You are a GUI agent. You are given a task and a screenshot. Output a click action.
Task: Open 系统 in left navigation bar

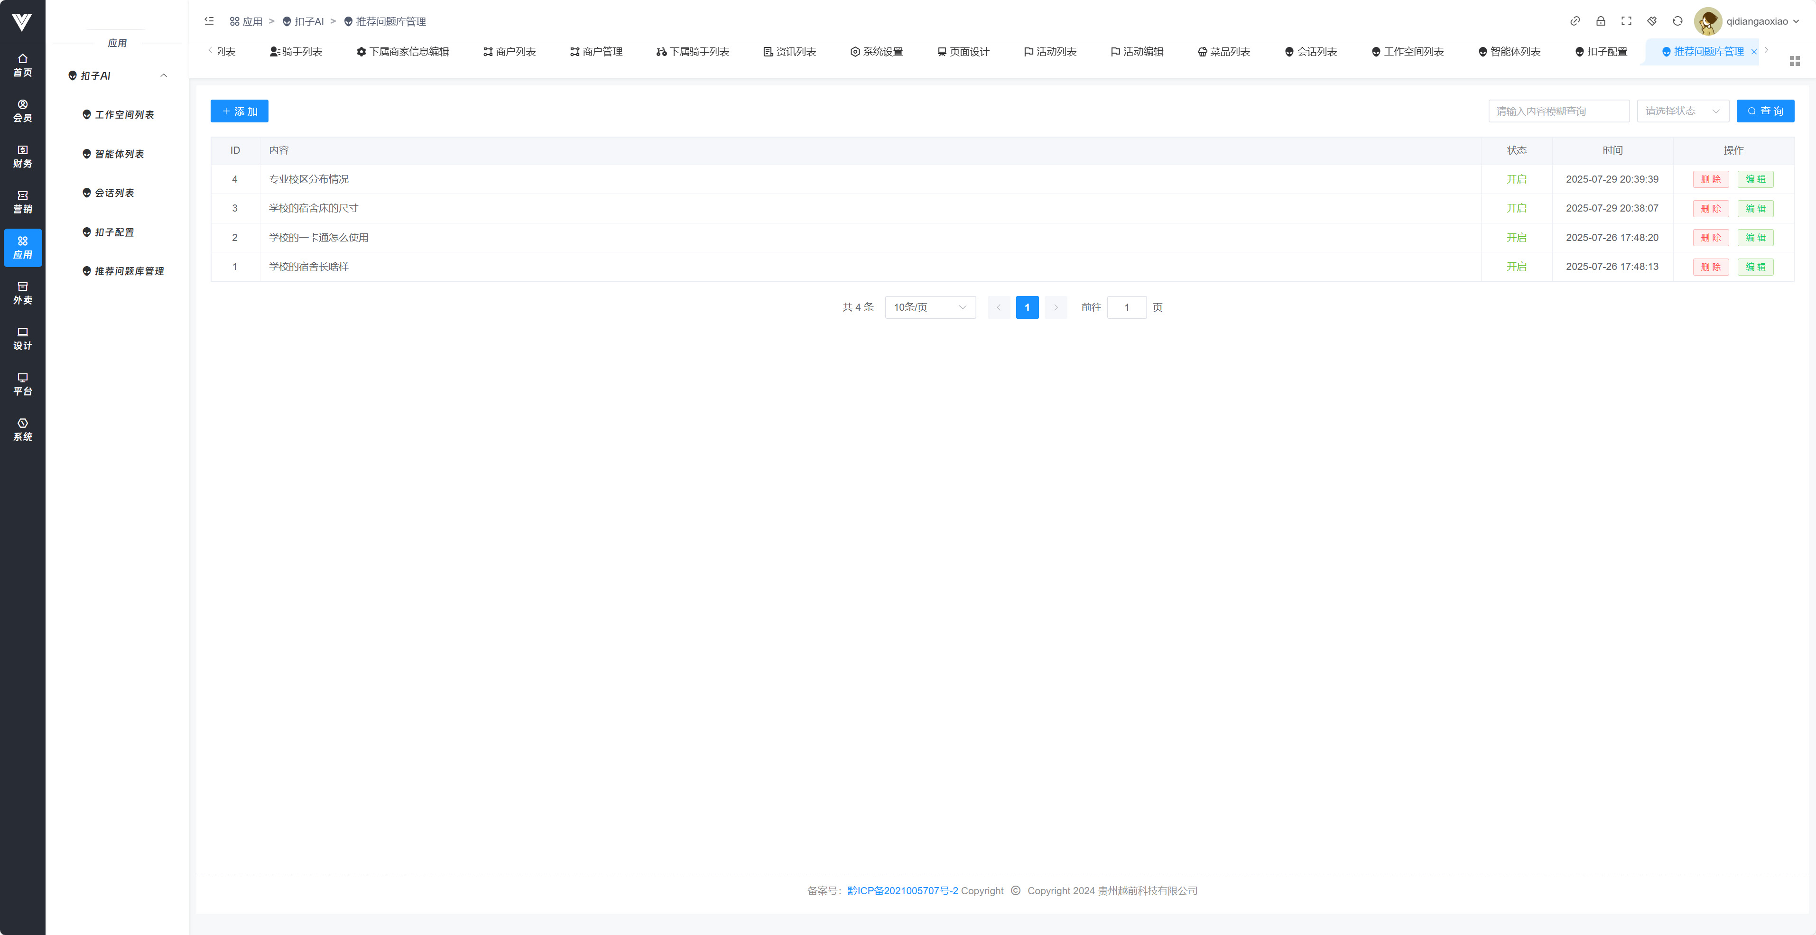23,429
